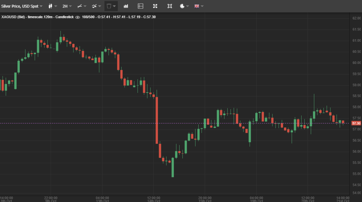The image size is (362, 202).
Task: Click the 04:00:00 13th Oct time label
Action: point(102,200)
